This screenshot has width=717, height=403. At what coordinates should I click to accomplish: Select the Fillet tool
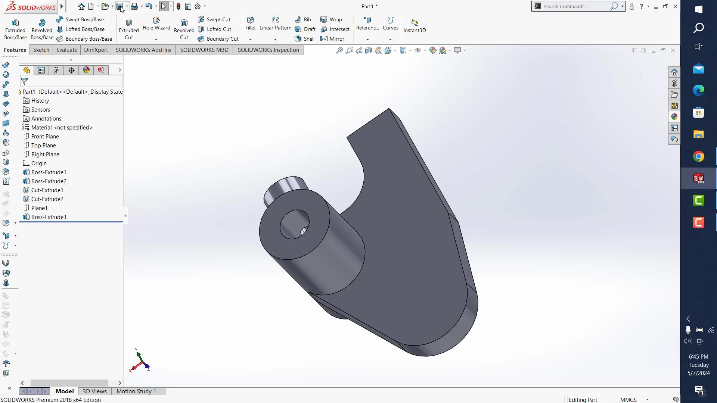[250, 24]
